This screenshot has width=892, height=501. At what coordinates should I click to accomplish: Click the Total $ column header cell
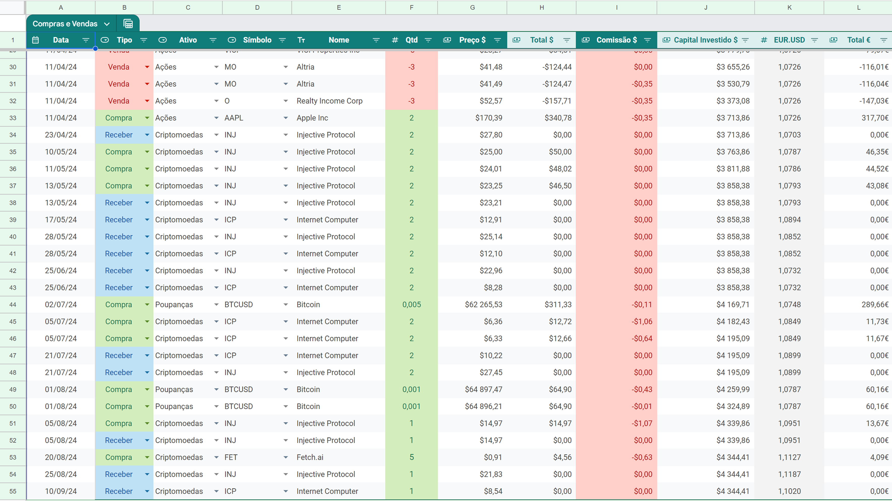pyautogui.click(x=541, y=40)
